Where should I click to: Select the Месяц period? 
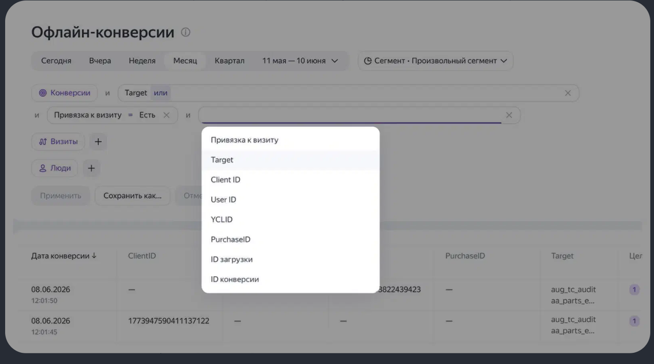pos(185,61)
